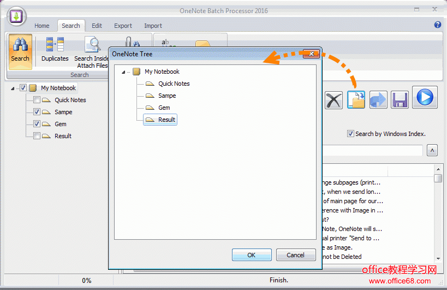Click scroll up arrow of results list
Image resolution: width=447 pixels, height=290 pixels.
click(x=438, y=169)
